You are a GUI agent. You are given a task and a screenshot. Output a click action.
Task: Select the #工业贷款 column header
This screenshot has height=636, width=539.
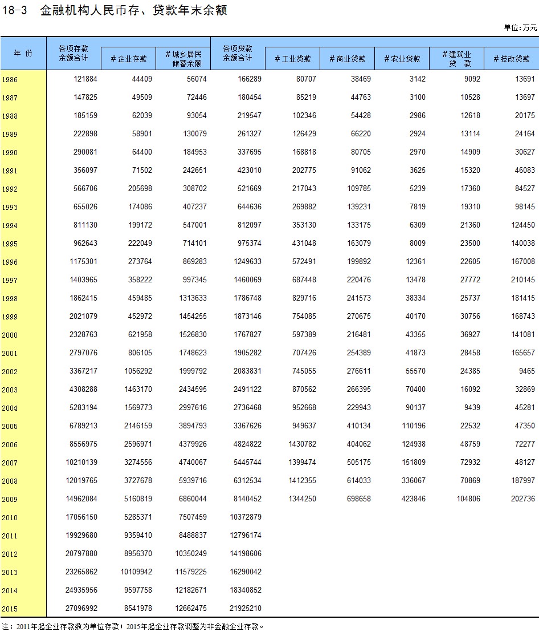[292, 59]
